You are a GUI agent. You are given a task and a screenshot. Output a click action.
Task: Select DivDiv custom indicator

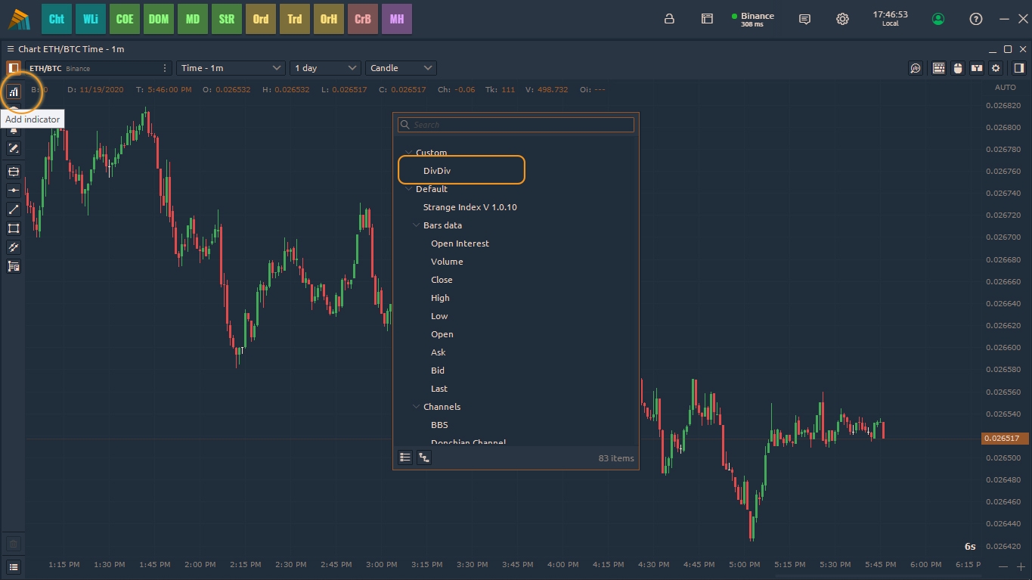pyautogui.click(x=437, y=171)
